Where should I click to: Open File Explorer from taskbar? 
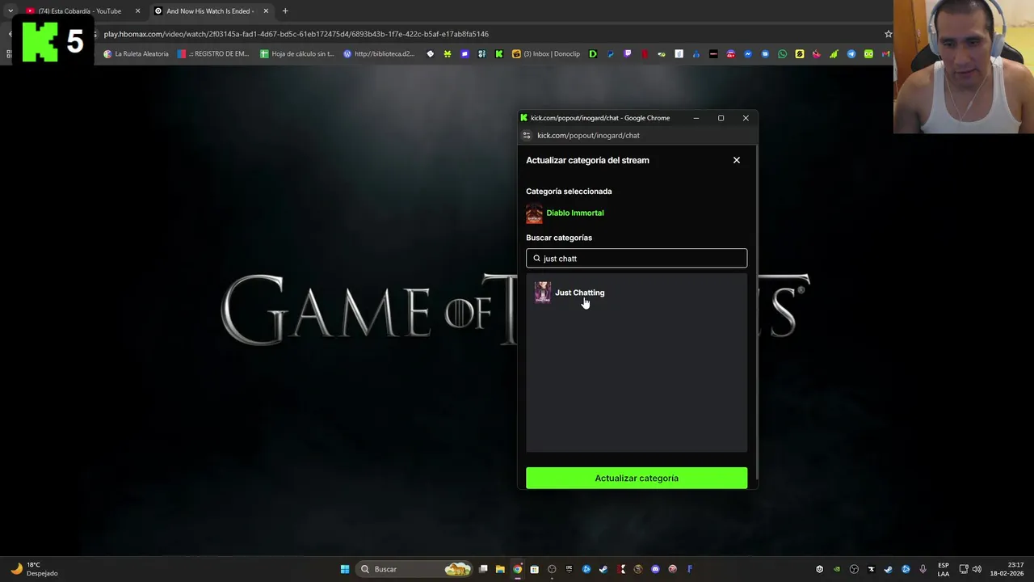pyautogui.click(x=499, y=569)
